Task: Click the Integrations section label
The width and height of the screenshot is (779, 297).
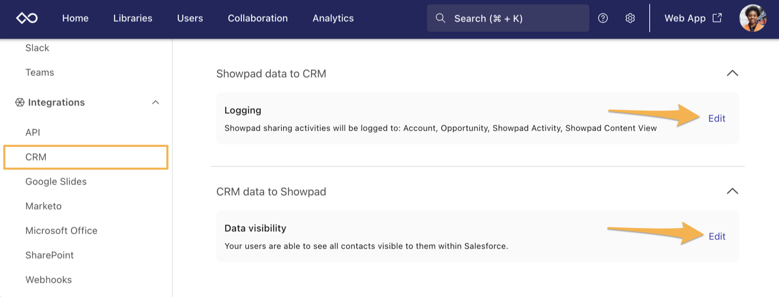Action: coord(56,102)
